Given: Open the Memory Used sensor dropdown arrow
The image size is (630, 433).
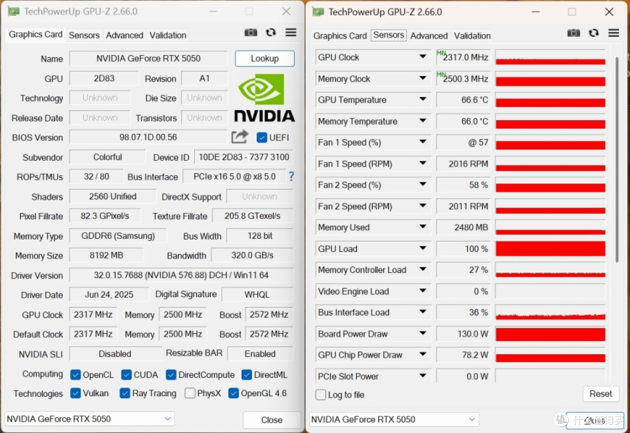Looking at the screenshot, I should [423, 227].
